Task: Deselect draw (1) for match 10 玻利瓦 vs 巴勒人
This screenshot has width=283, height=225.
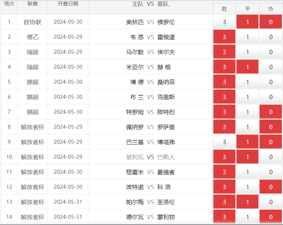Action: 247,157
